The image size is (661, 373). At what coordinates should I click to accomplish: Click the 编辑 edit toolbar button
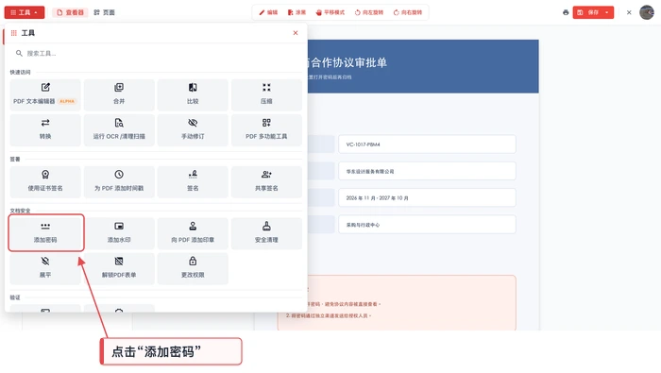click(x=268, y=12)
